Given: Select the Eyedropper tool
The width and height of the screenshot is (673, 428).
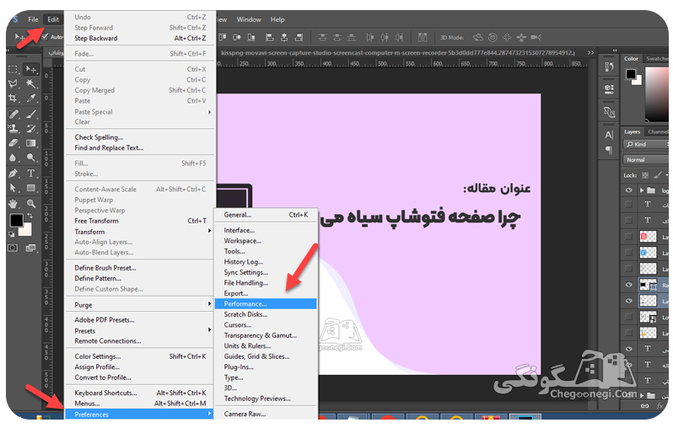Looking at the screenshot, I should [x=31, y=99].
